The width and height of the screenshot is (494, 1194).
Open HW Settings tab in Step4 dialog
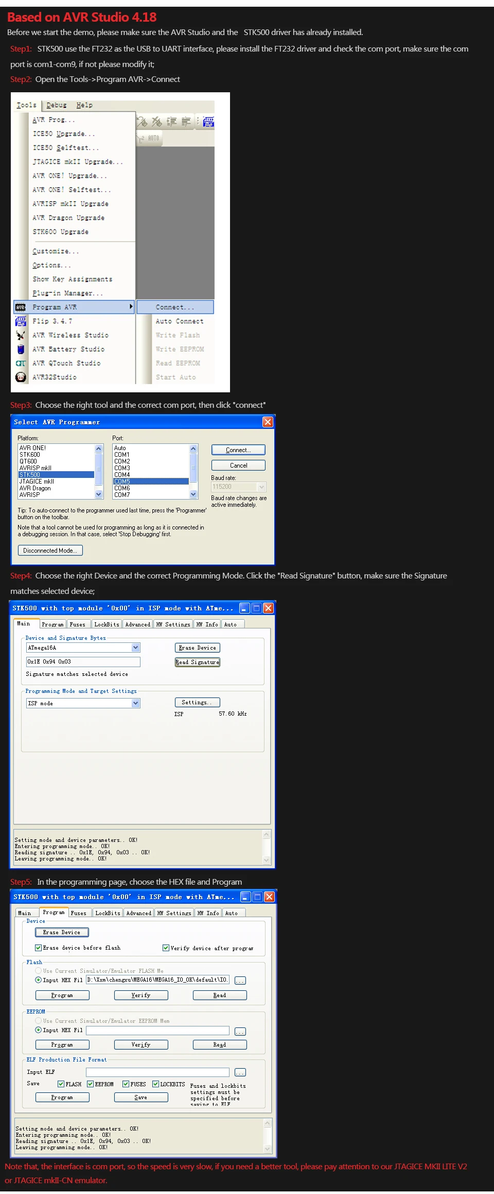tap(173, 624)
